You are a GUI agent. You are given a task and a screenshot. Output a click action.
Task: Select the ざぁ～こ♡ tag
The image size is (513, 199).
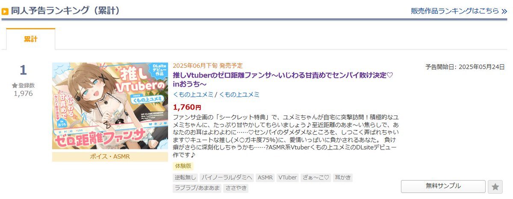coord(316,178)
